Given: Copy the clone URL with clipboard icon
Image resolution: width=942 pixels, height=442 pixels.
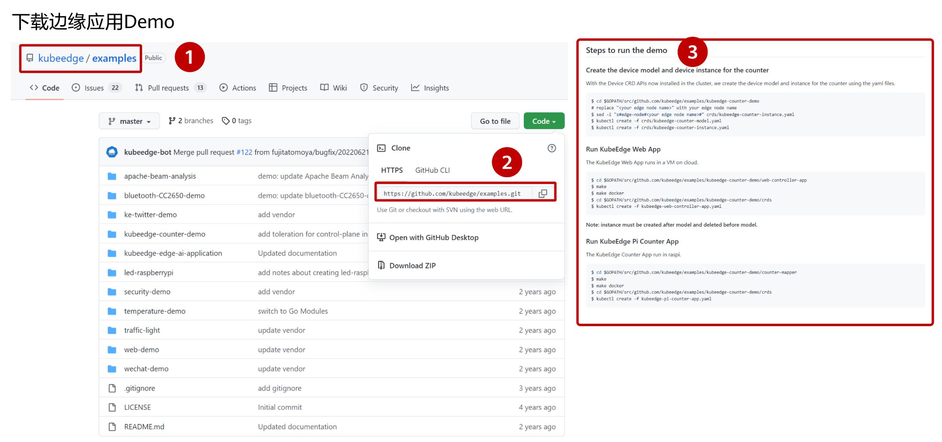Looking at the screenshot, I should (x=542, y=194).
